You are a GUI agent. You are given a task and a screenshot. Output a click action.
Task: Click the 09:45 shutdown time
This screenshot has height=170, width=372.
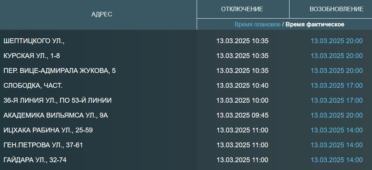click(x=243, y=115)
